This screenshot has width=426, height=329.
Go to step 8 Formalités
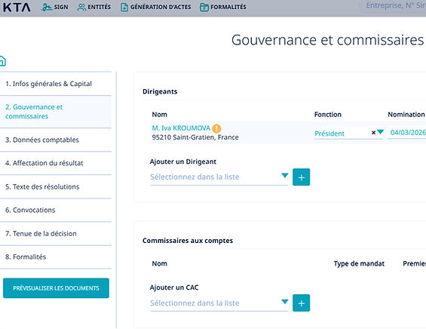tap(56, 257)
